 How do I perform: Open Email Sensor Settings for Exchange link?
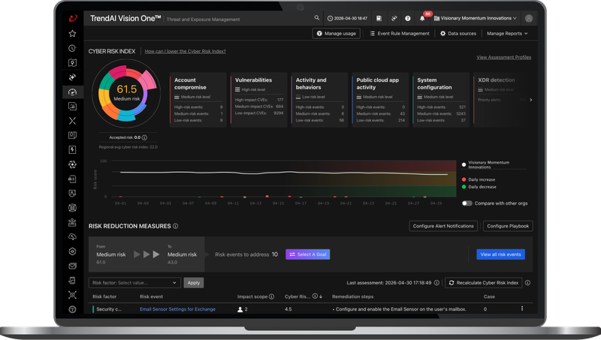[x=177, y=309]
